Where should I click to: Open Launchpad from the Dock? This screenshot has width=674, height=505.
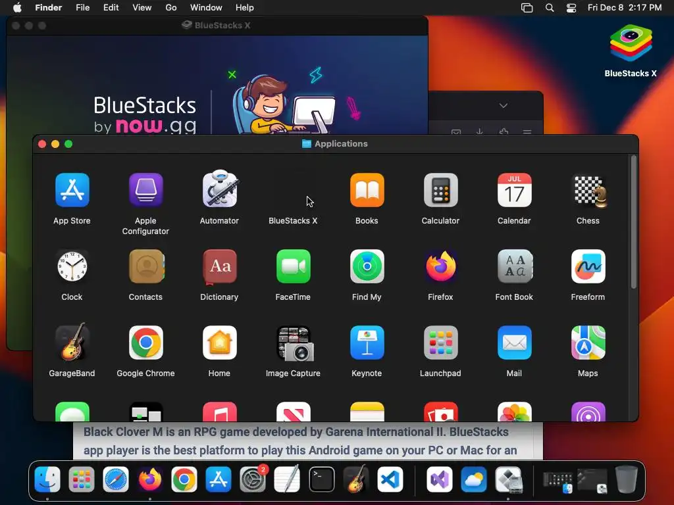tap(81, 479)
